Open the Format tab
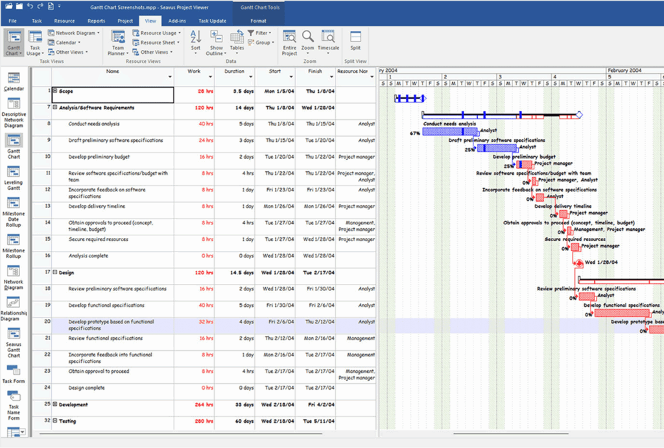The image size is (664, 448). click(x=258, y=21)
